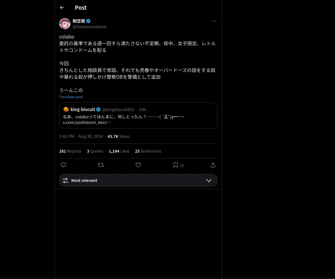Go back using the arrow icon

[x=62, y=8]
